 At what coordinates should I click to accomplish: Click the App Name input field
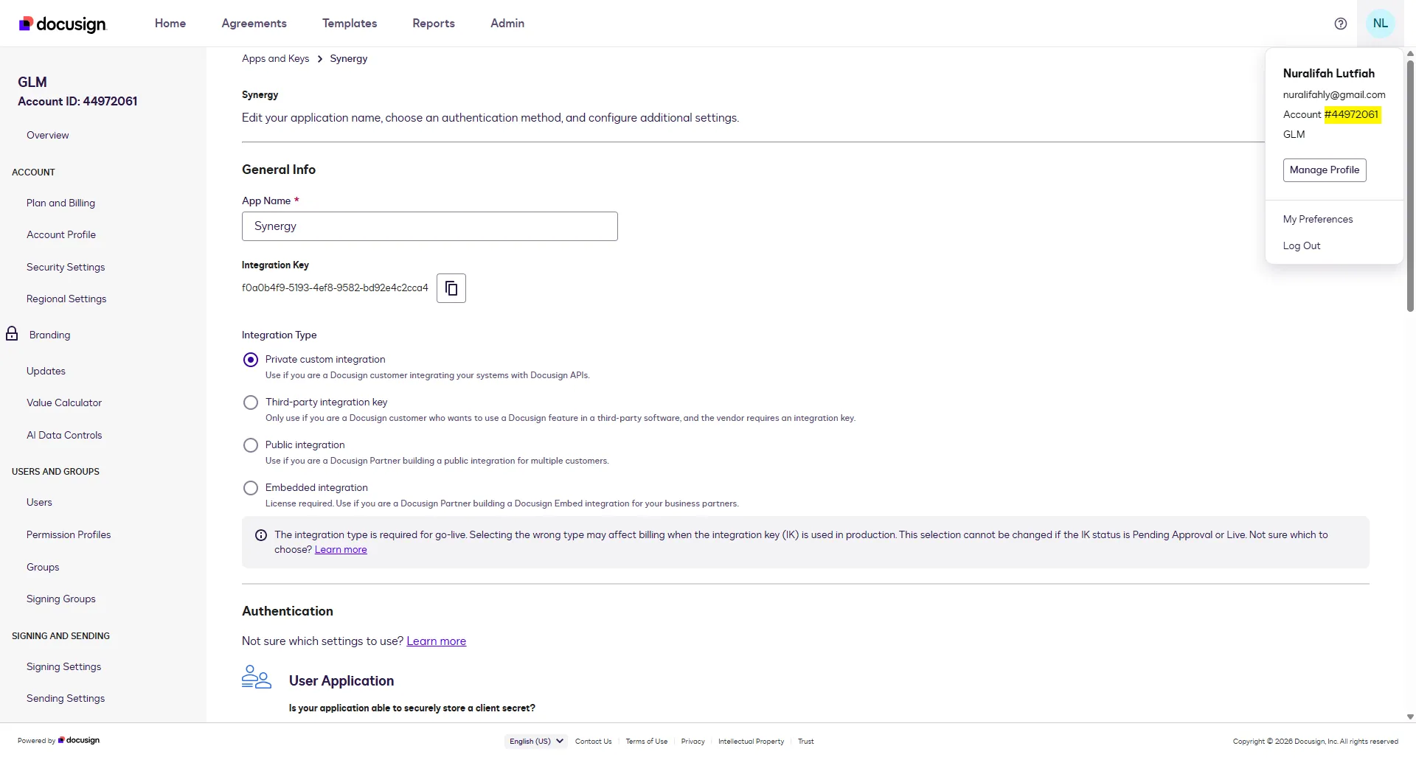429,226
